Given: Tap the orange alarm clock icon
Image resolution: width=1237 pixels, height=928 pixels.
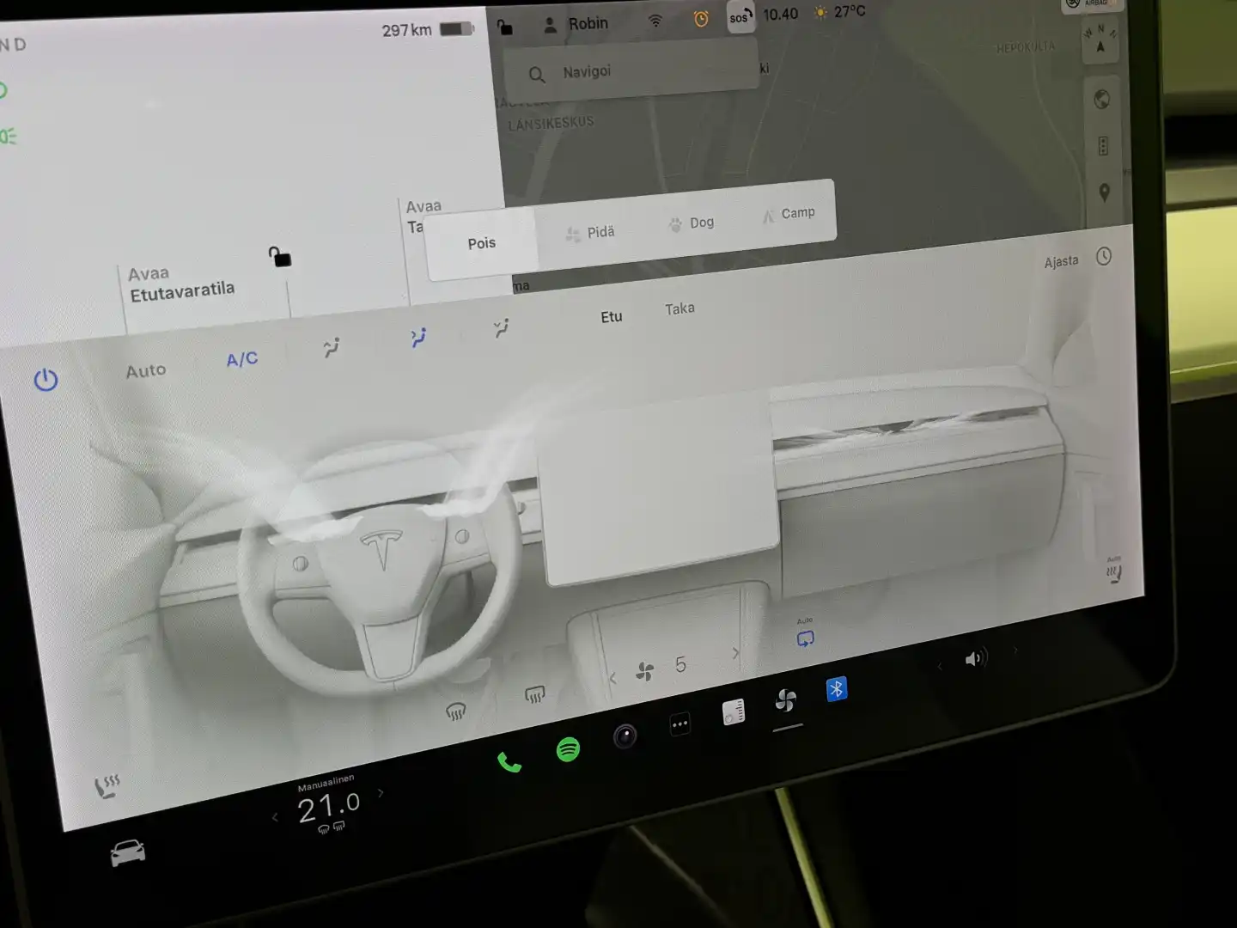Looking at the screenshot, I should tap(701, 19).
